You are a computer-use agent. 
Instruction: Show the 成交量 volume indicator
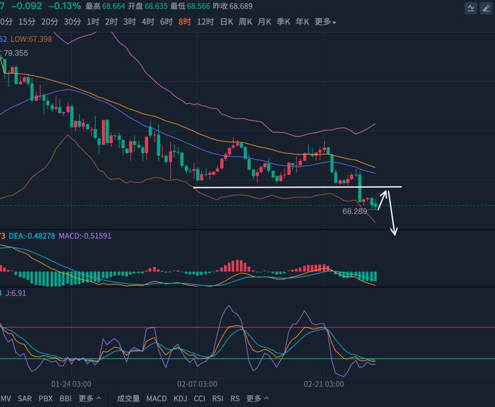coord(128,399)
